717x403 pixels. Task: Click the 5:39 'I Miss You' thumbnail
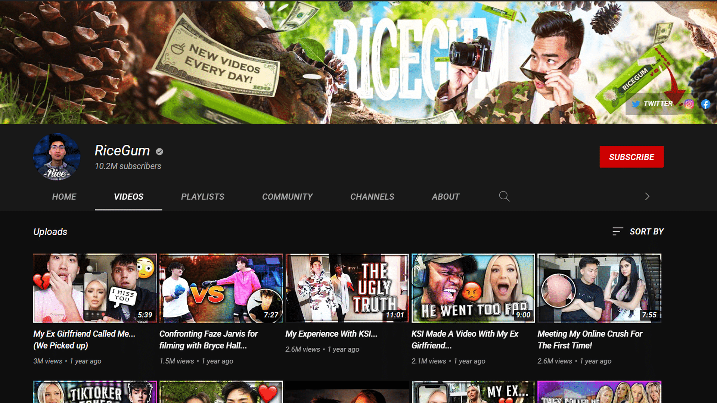tap(95, 288)
